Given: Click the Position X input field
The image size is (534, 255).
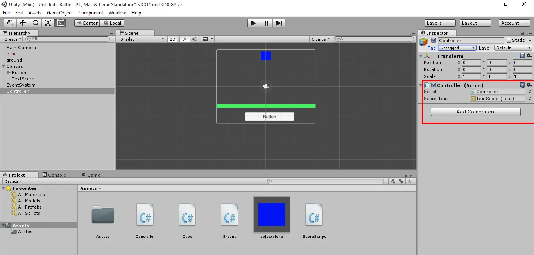Looking at the screenshot, I should pyautogui.click(x=471, y=62).
